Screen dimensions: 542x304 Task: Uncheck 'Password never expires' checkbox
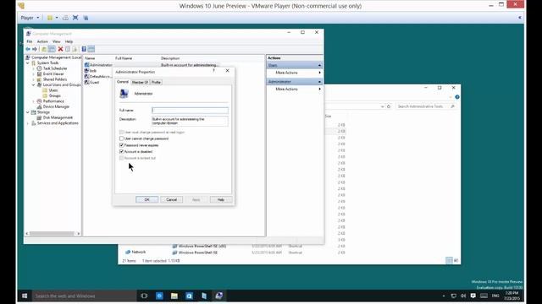click(121, 145)
